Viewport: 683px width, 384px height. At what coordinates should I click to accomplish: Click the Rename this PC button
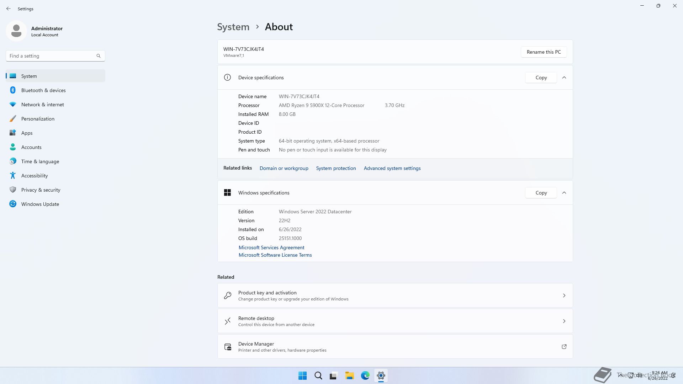pos(544,52)
